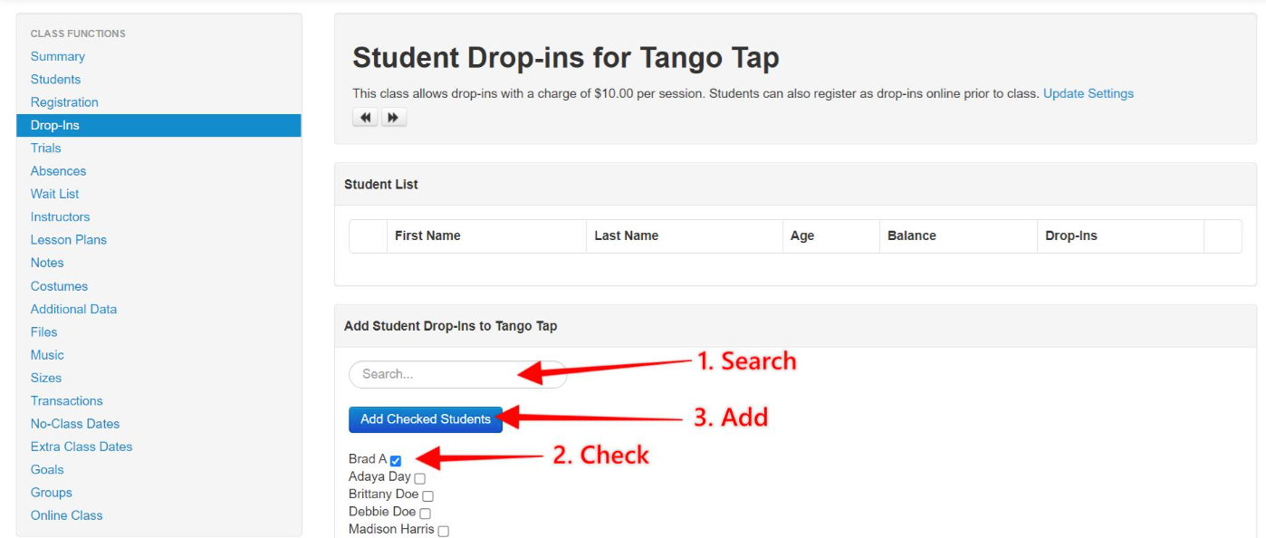Screen dimensions: 1266x538
Task: Check the Brittany Doe checkbox
Action: [427, 495]
